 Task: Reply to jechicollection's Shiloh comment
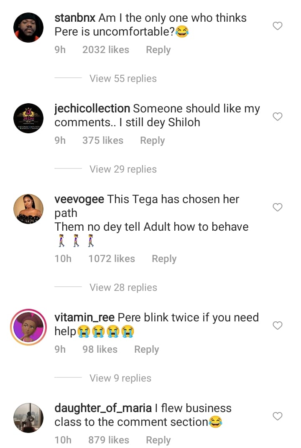152,140
